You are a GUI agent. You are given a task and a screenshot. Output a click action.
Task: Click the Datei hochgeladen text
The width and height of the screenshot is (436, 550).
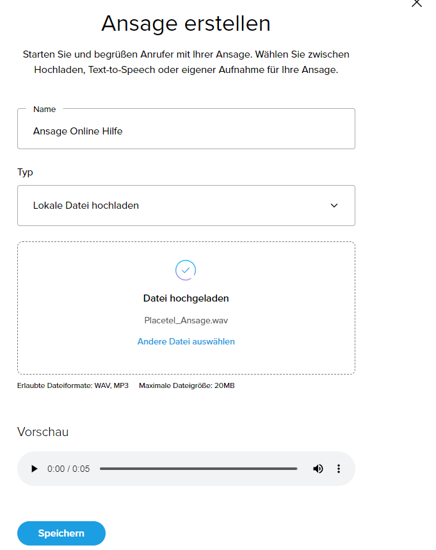(186, 298)
